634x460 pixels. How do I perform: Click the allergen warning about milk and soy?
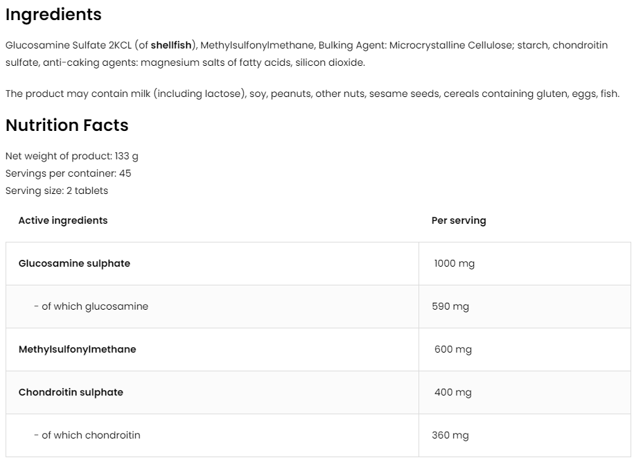[312, 94]
